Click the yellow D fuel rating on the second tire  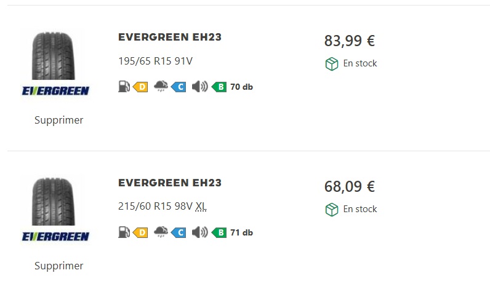[x=141, y=232]
